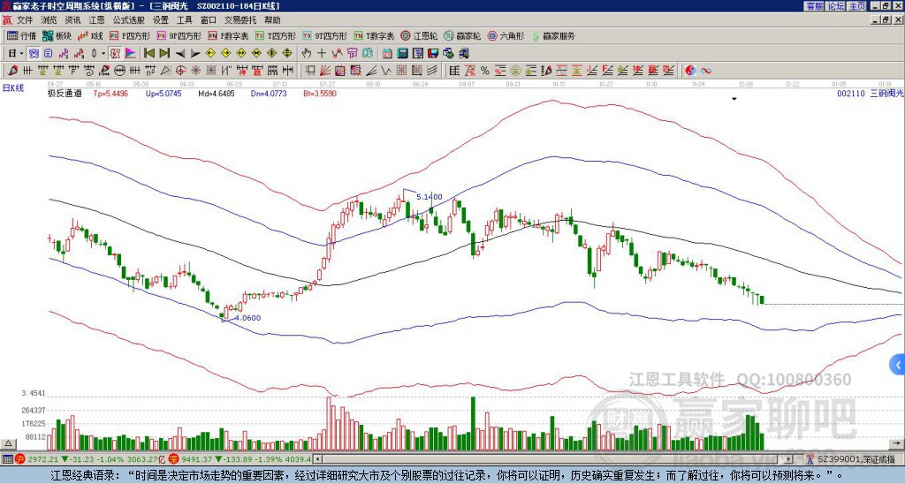This screenshot has height=484, width=905.
Task: Select the red pencil drawing tool
Action: pyautogui.click(x=12, y=71)
